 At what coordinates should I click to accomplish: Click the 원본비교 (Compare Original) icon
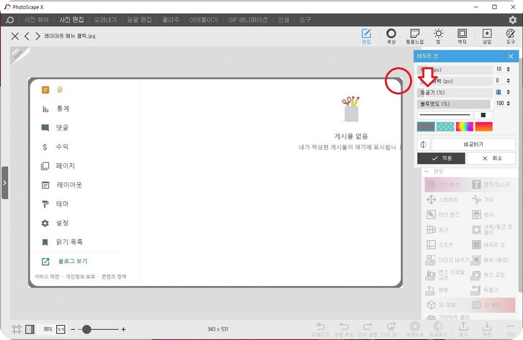pos(415,329)
